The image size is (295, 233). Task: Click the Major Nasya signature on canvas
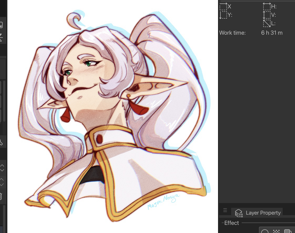coord(163,201)
